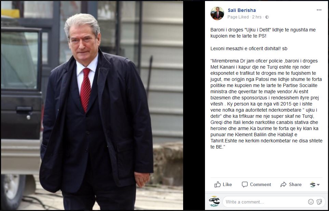Open the 2 hrs post timestamp
Screen dimensions: 329x211
point(257,17)
